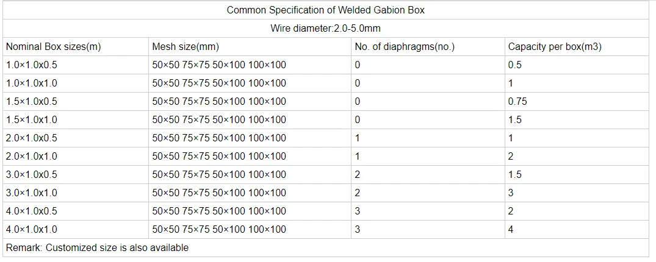Click the Nominal Box sizes(m) column header
Screen dimensions: 656x262
pyautogui.click(x=54, y=47)
